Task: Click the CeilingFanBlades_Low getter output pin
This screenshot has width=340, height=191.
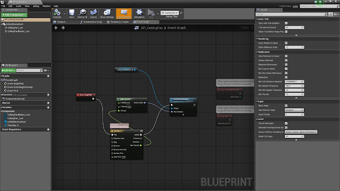Action: click(x=135, y=70)
